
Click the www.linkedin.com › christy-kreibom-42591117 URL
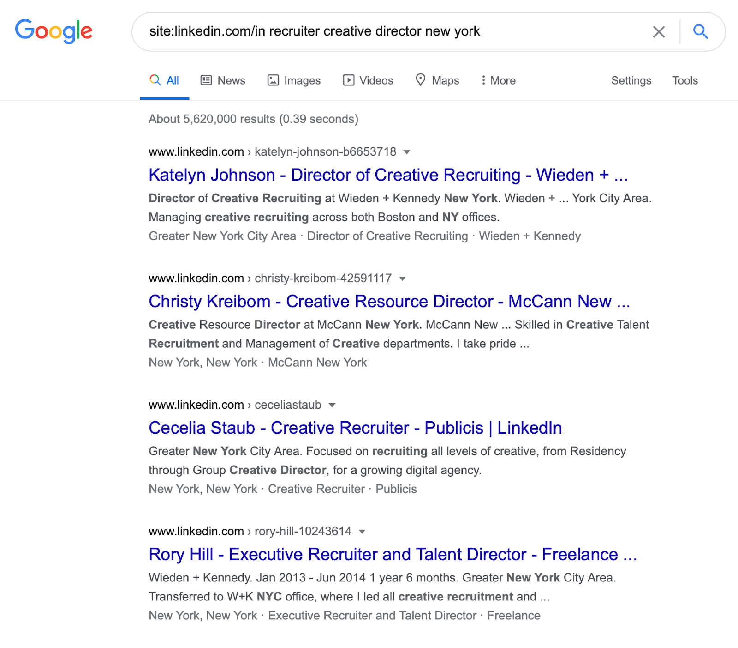pos(270,279)
